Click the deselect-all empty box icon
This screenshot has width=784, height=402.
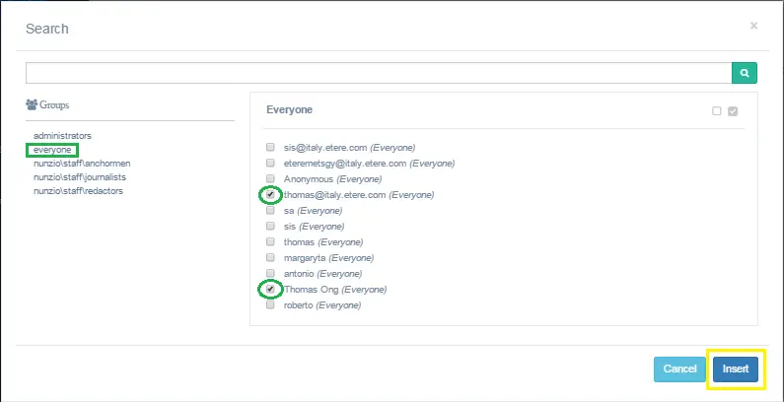coord(717,111)
